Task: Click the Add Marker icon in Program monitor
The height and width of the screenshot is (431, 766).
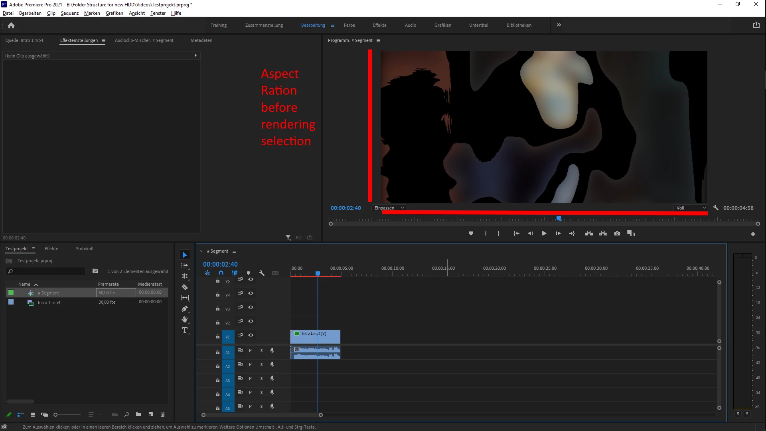Action: pos(471,233)
